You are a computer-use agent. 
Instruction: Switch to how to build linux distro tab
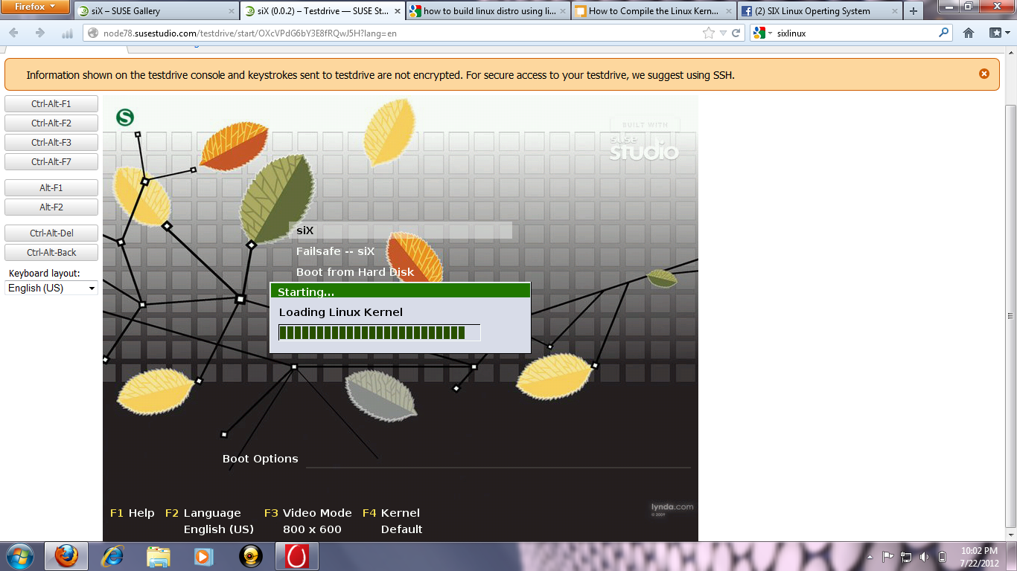click(x=488, y=11)
